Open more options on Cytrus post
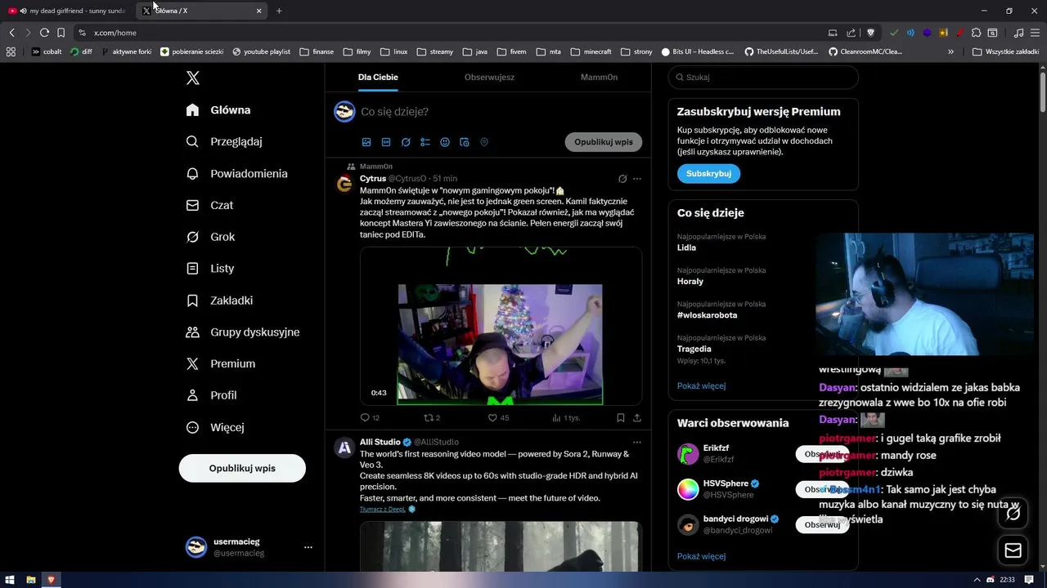 637,179
